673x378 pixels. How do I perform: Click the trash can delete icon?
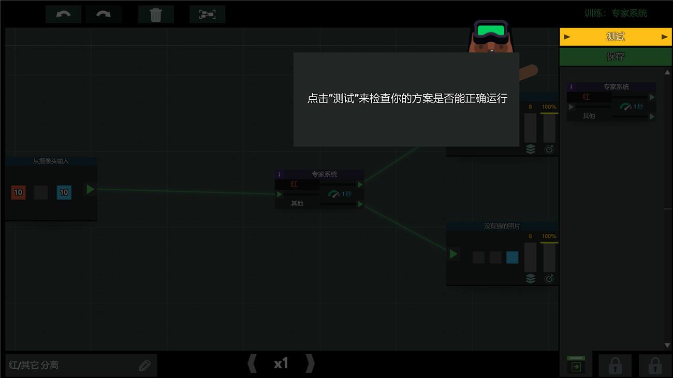(156, 14)
